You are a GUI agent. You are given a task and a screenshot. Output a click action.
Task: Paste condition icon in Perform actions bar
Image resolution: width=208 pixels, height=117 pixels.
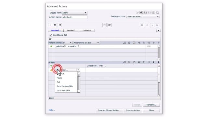tap(144, 43)
